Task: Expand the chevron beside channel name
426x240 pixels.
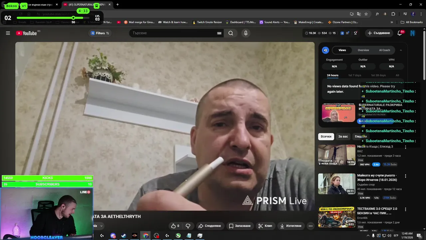Action: tap(101, 226)
